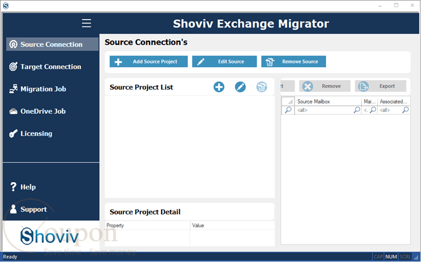Click Property column header
The height and width of the screenshot is (262, 421).
coord(148,226)
